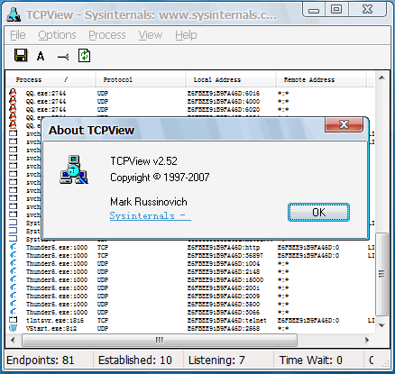Click the local address ending in :36897
Viewport: 395px width, 374px height.
[x=225, y=256]
